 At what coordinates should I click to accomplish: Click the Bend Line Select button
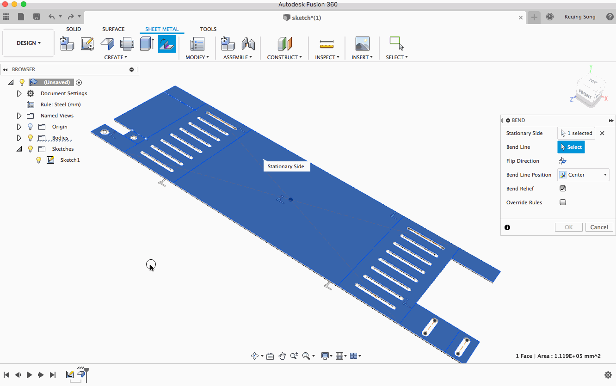coord(571,147)
